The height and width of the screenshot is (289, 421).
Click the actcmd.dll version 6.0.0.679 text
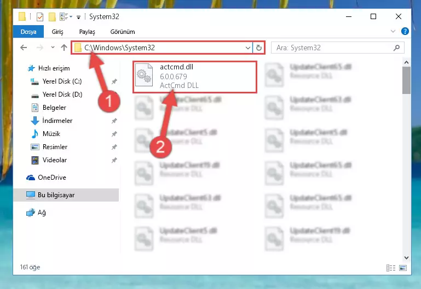point(174,76)
